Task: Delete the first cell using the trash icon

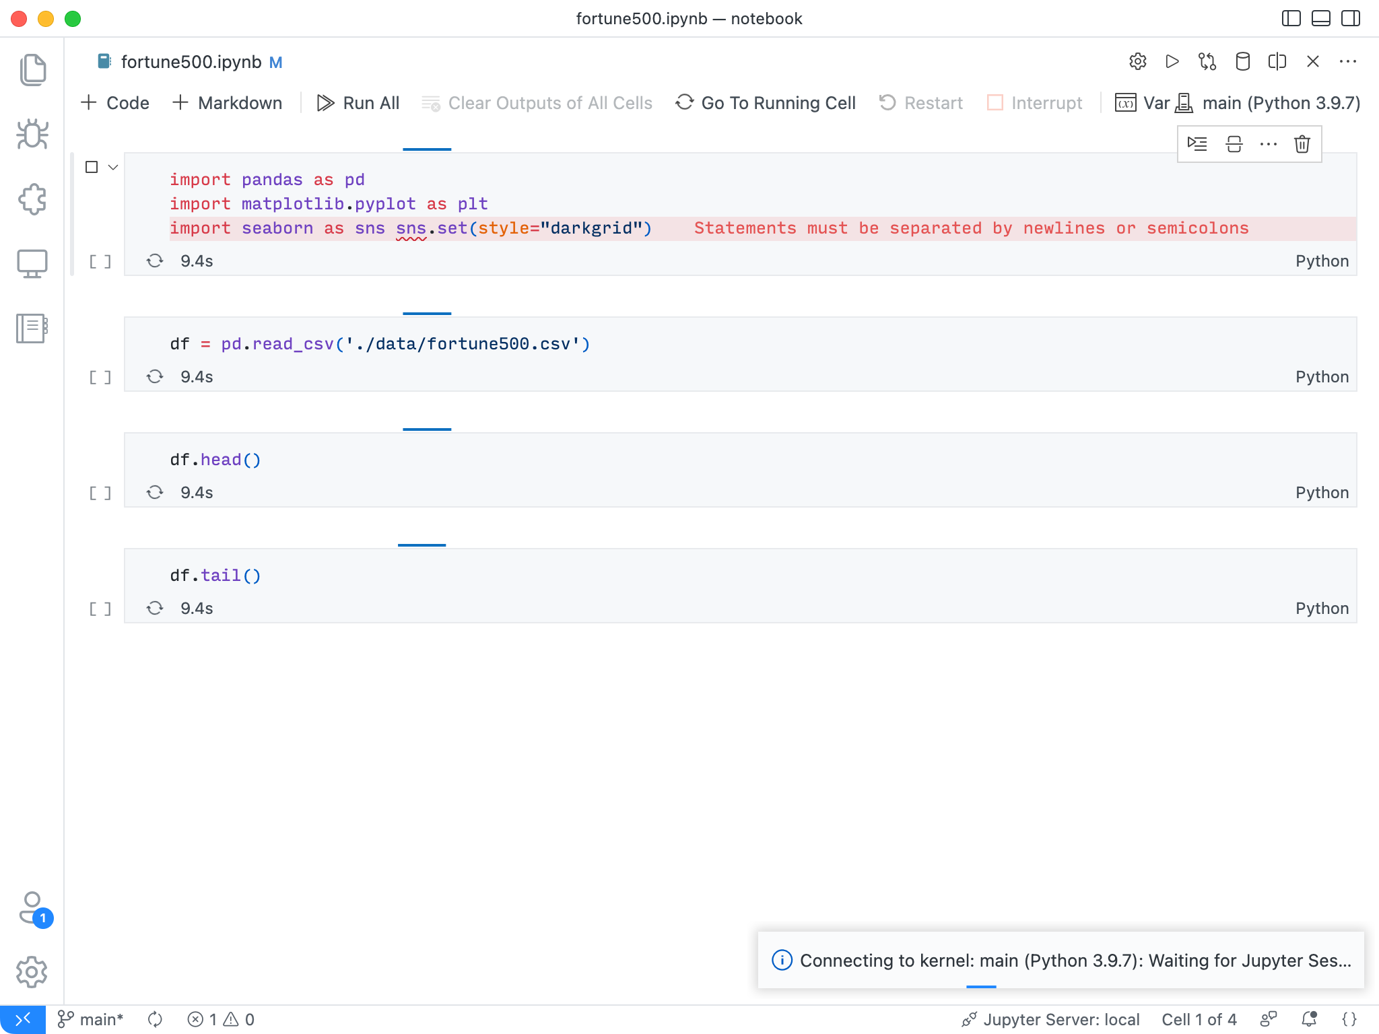Action: (x=1302, y=144)
